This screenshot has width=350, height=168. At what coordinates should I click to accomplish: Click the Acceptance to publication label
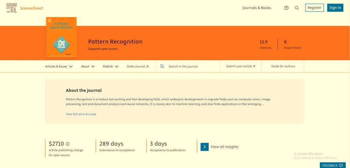click(168, 150)
